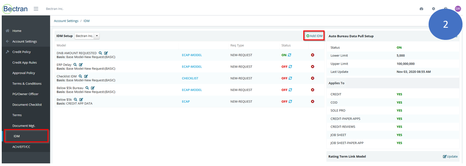This screenshot has height=166, width=466.
Task: Open the DR user avatar menu
Action: pos(458,9)
